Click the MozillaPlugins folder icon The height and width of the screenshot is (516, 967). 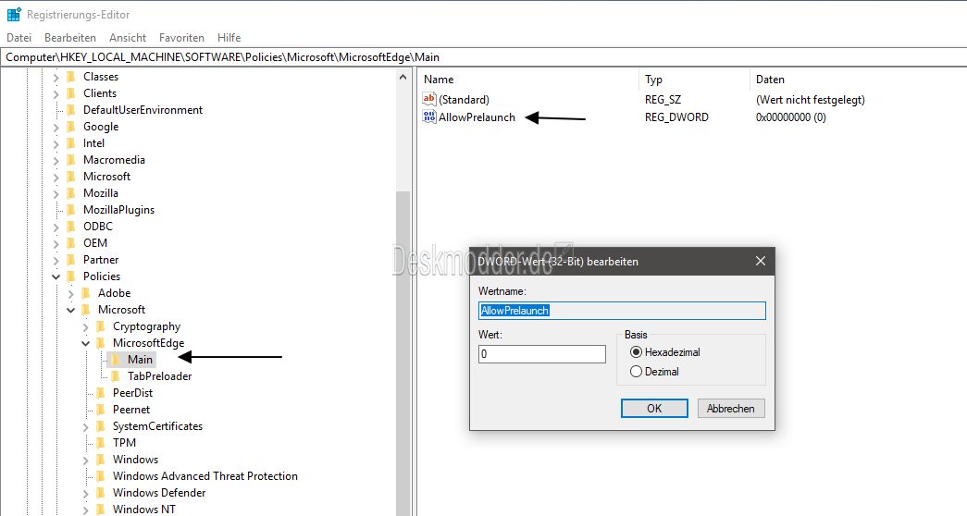(x=71, y=210)
